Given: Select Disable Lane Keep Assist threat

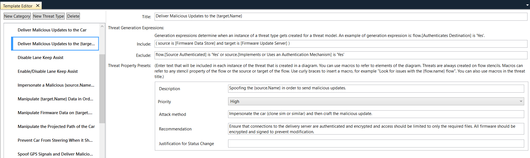Looking at the screenshot, I should (x=40, y=58).
